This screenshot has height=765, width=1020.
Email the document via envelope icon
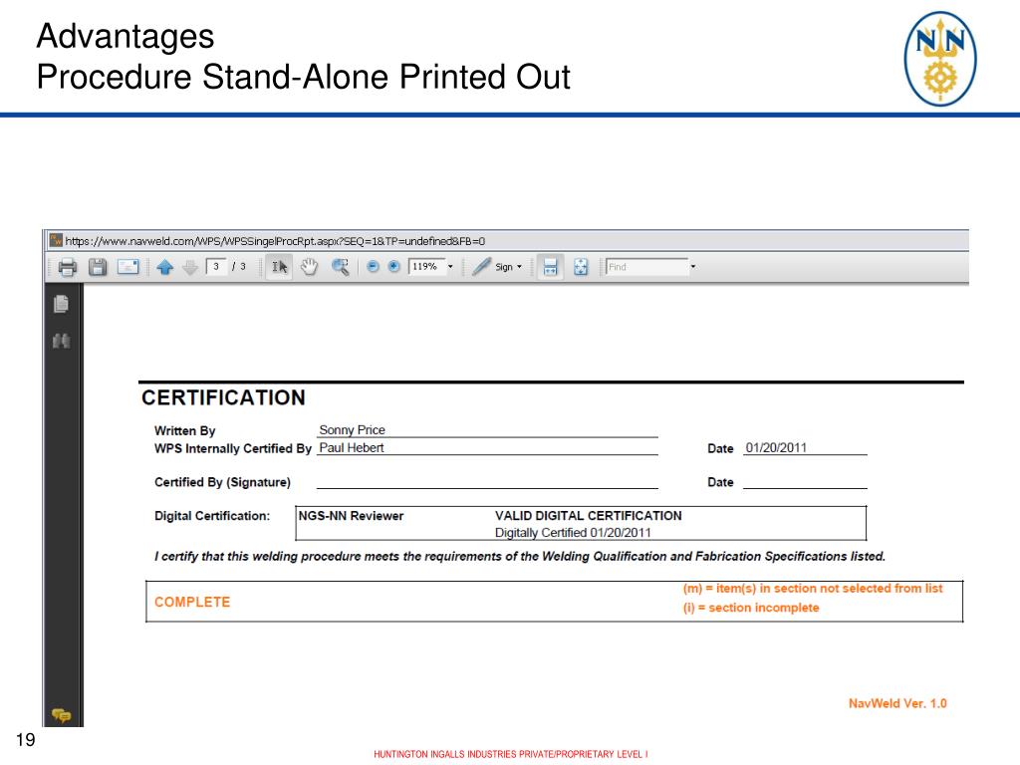coord(128,267)
